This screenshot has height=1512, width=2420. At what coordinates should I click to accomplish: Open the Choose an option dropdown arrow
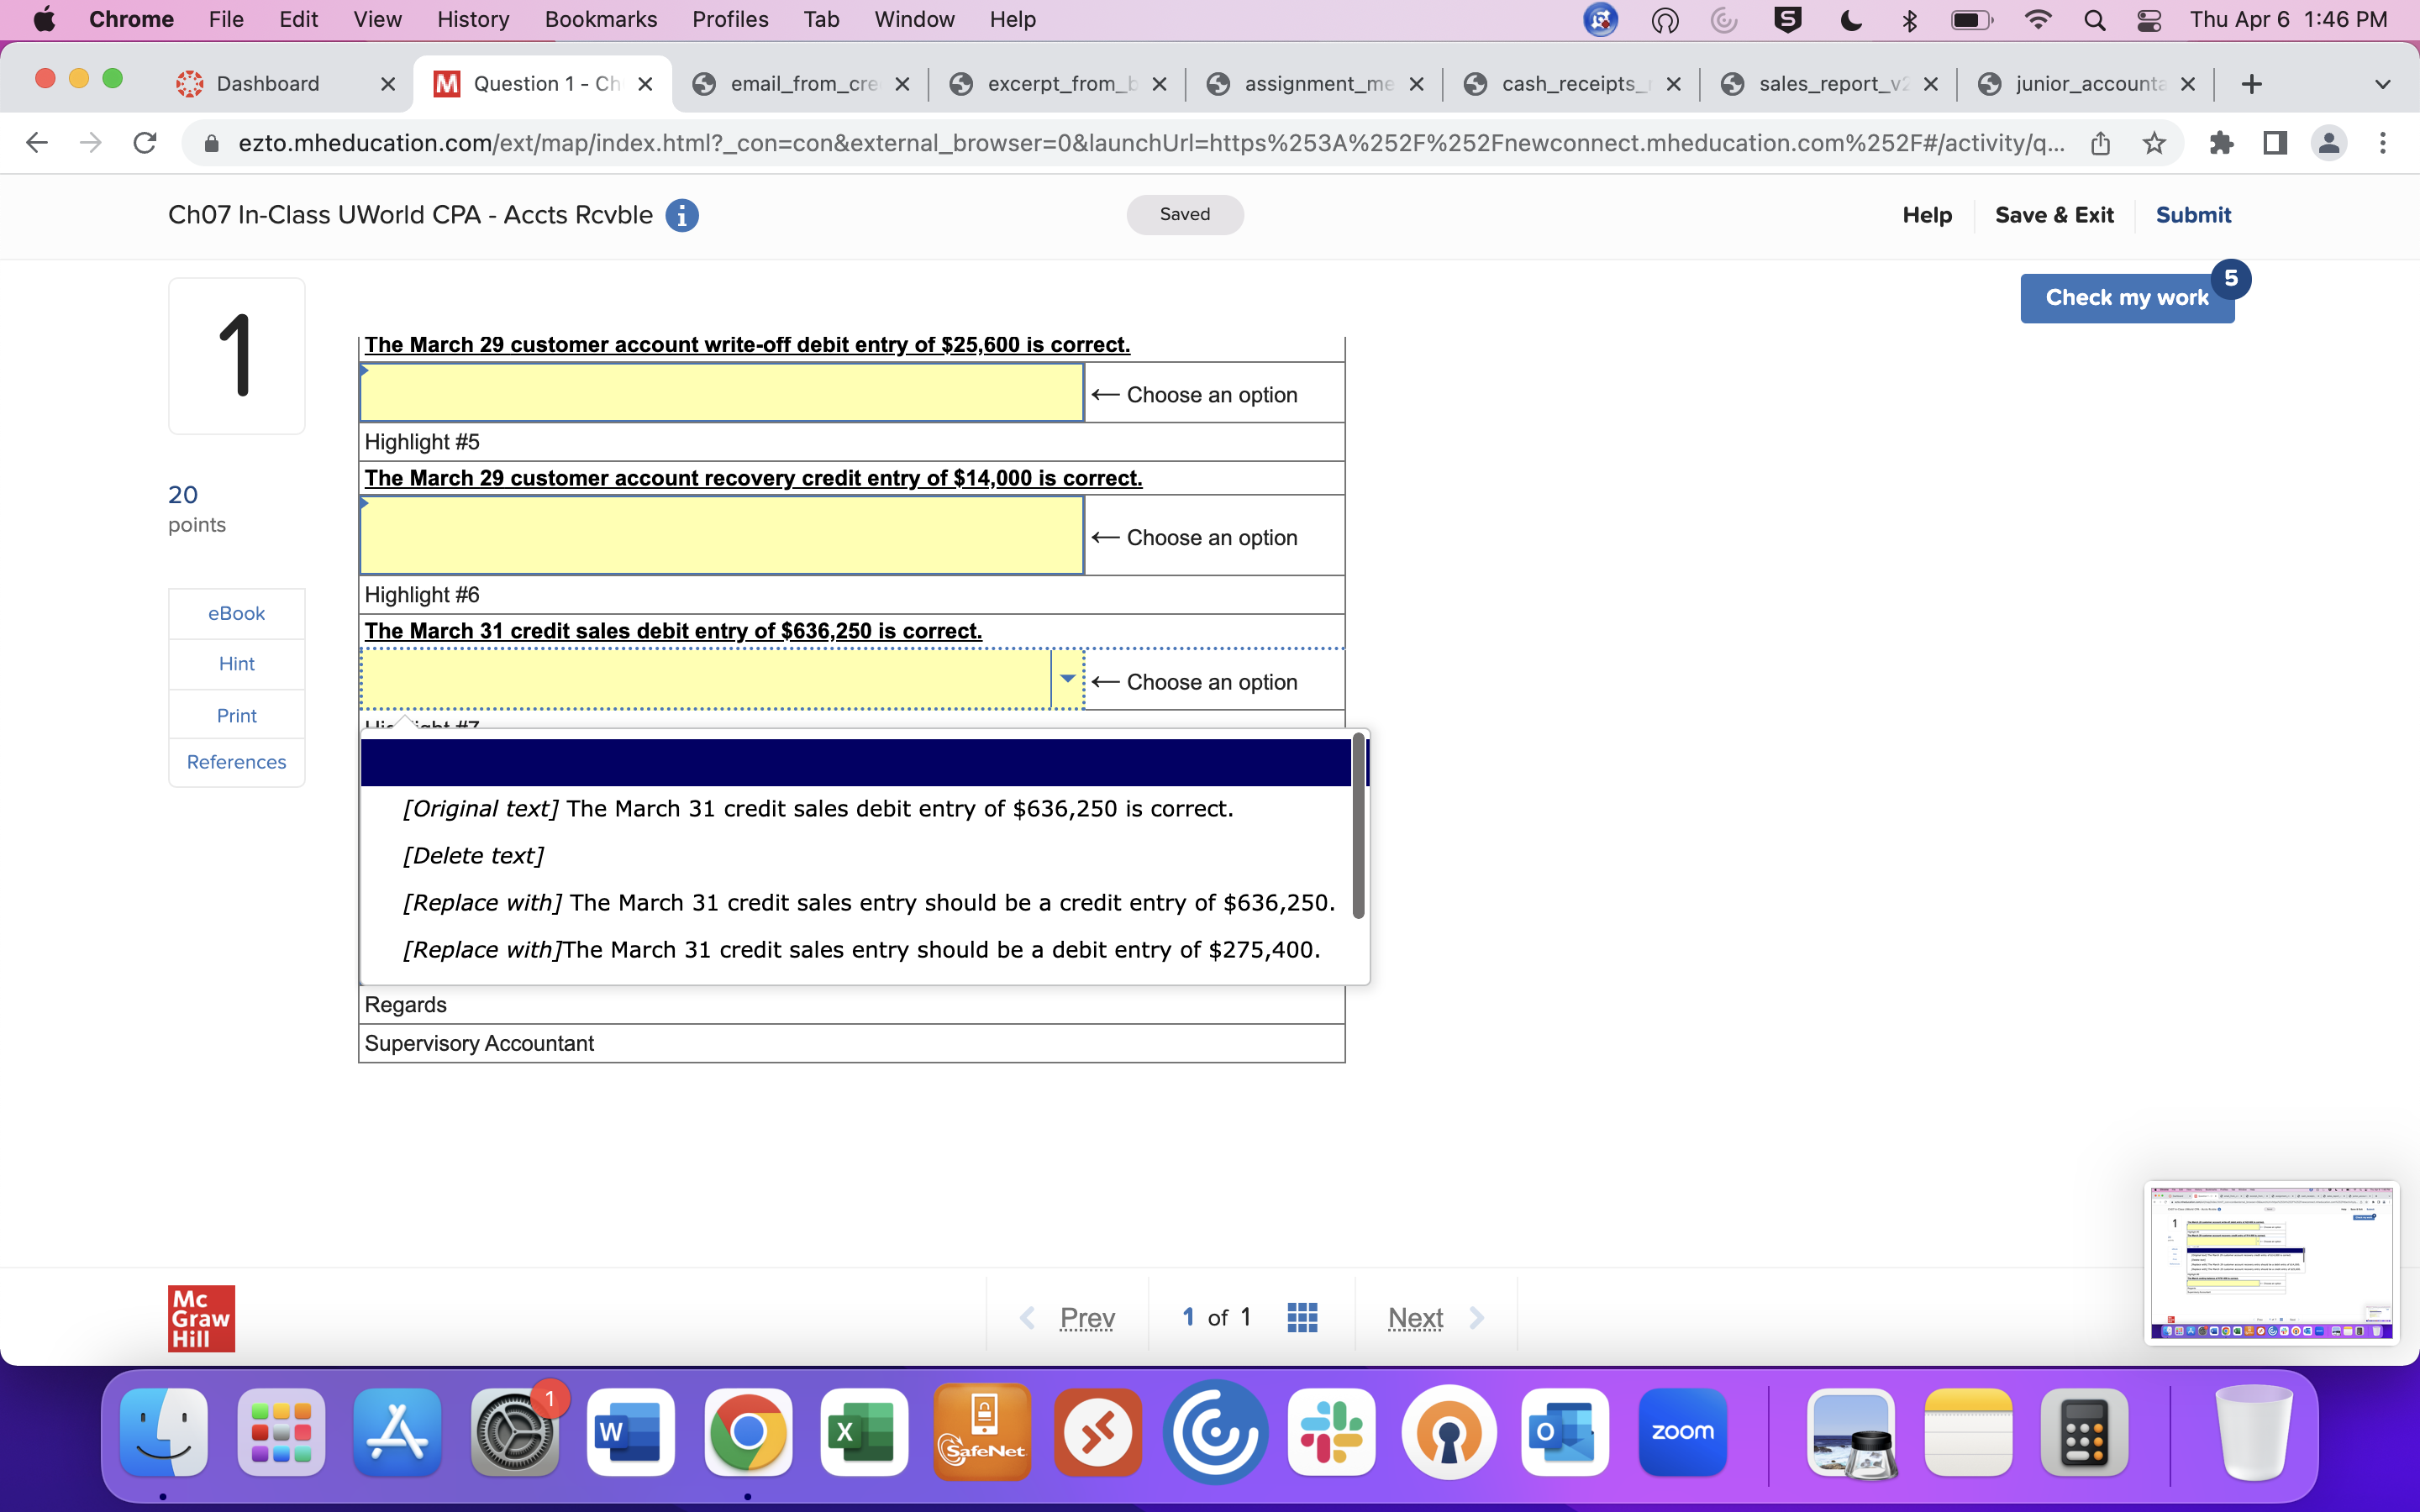click(1067, 679)
